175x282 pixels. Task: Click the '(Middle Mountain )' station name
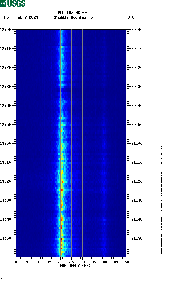[x=73, y=17]
